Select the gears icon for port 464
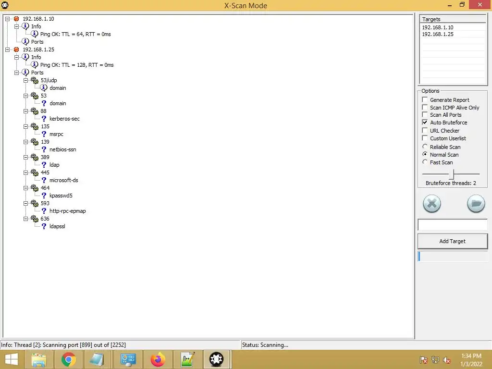Screen dimensions: 492x369 point(35,188)
